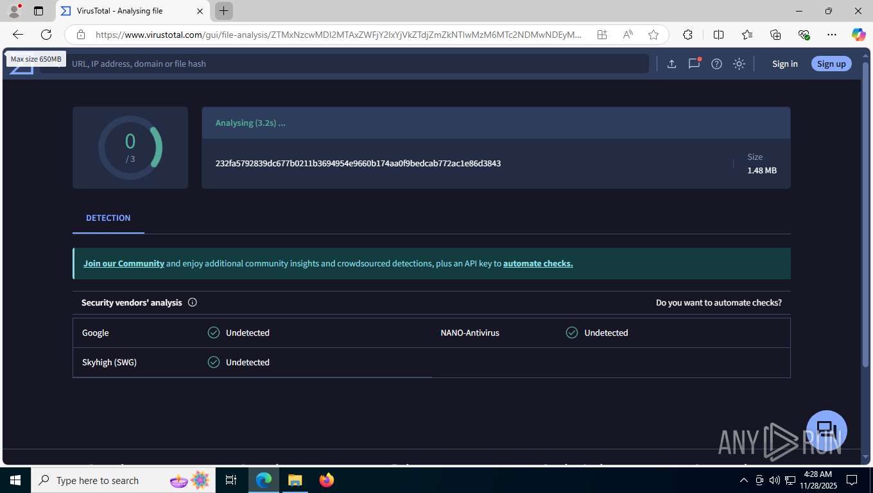Click the virustotal.com address bar URL
The height and width of the screenshot is (493, 873).
pyautogui.click(x=338, y=35)
